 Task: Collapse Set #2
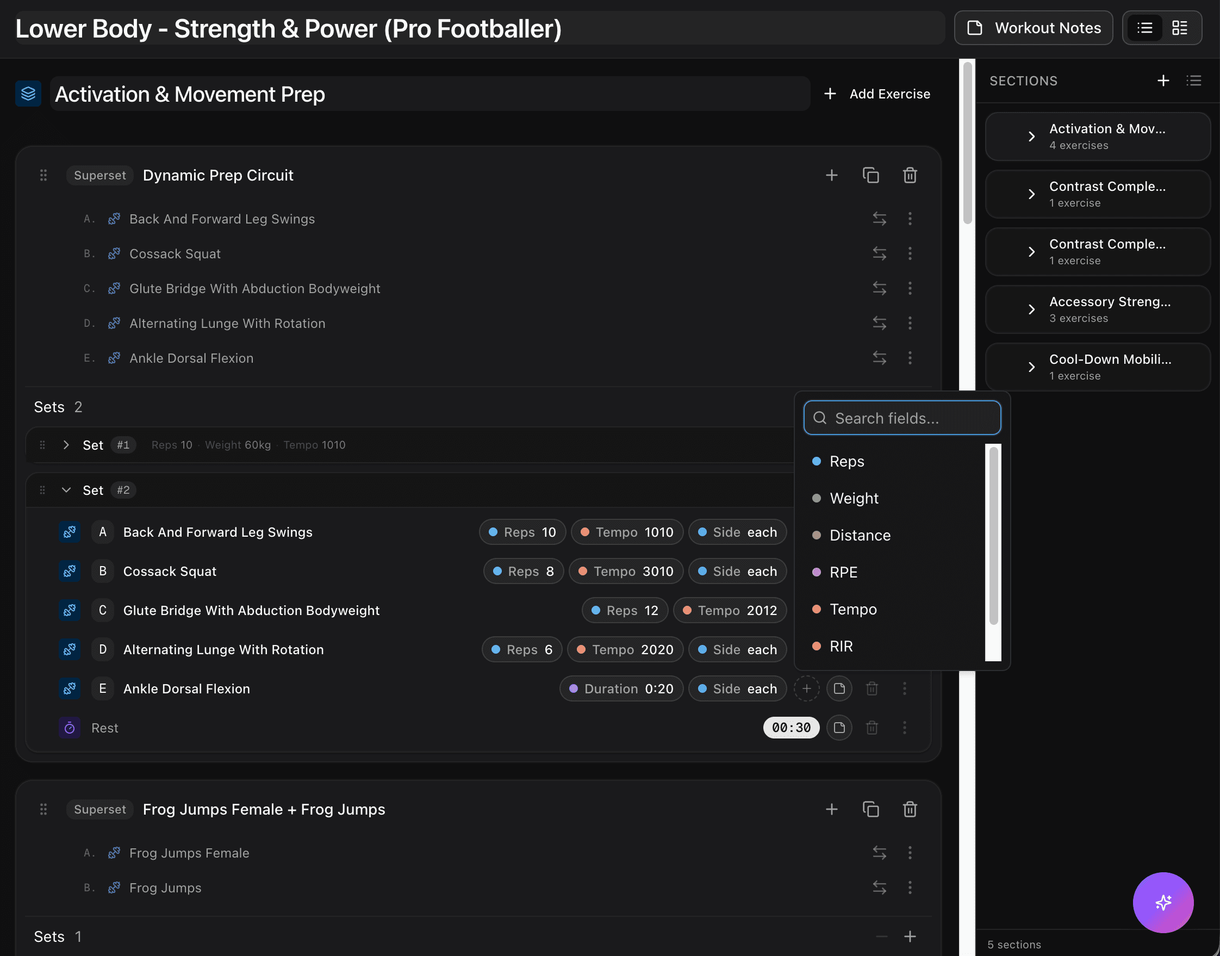click(x=66, y=490)
